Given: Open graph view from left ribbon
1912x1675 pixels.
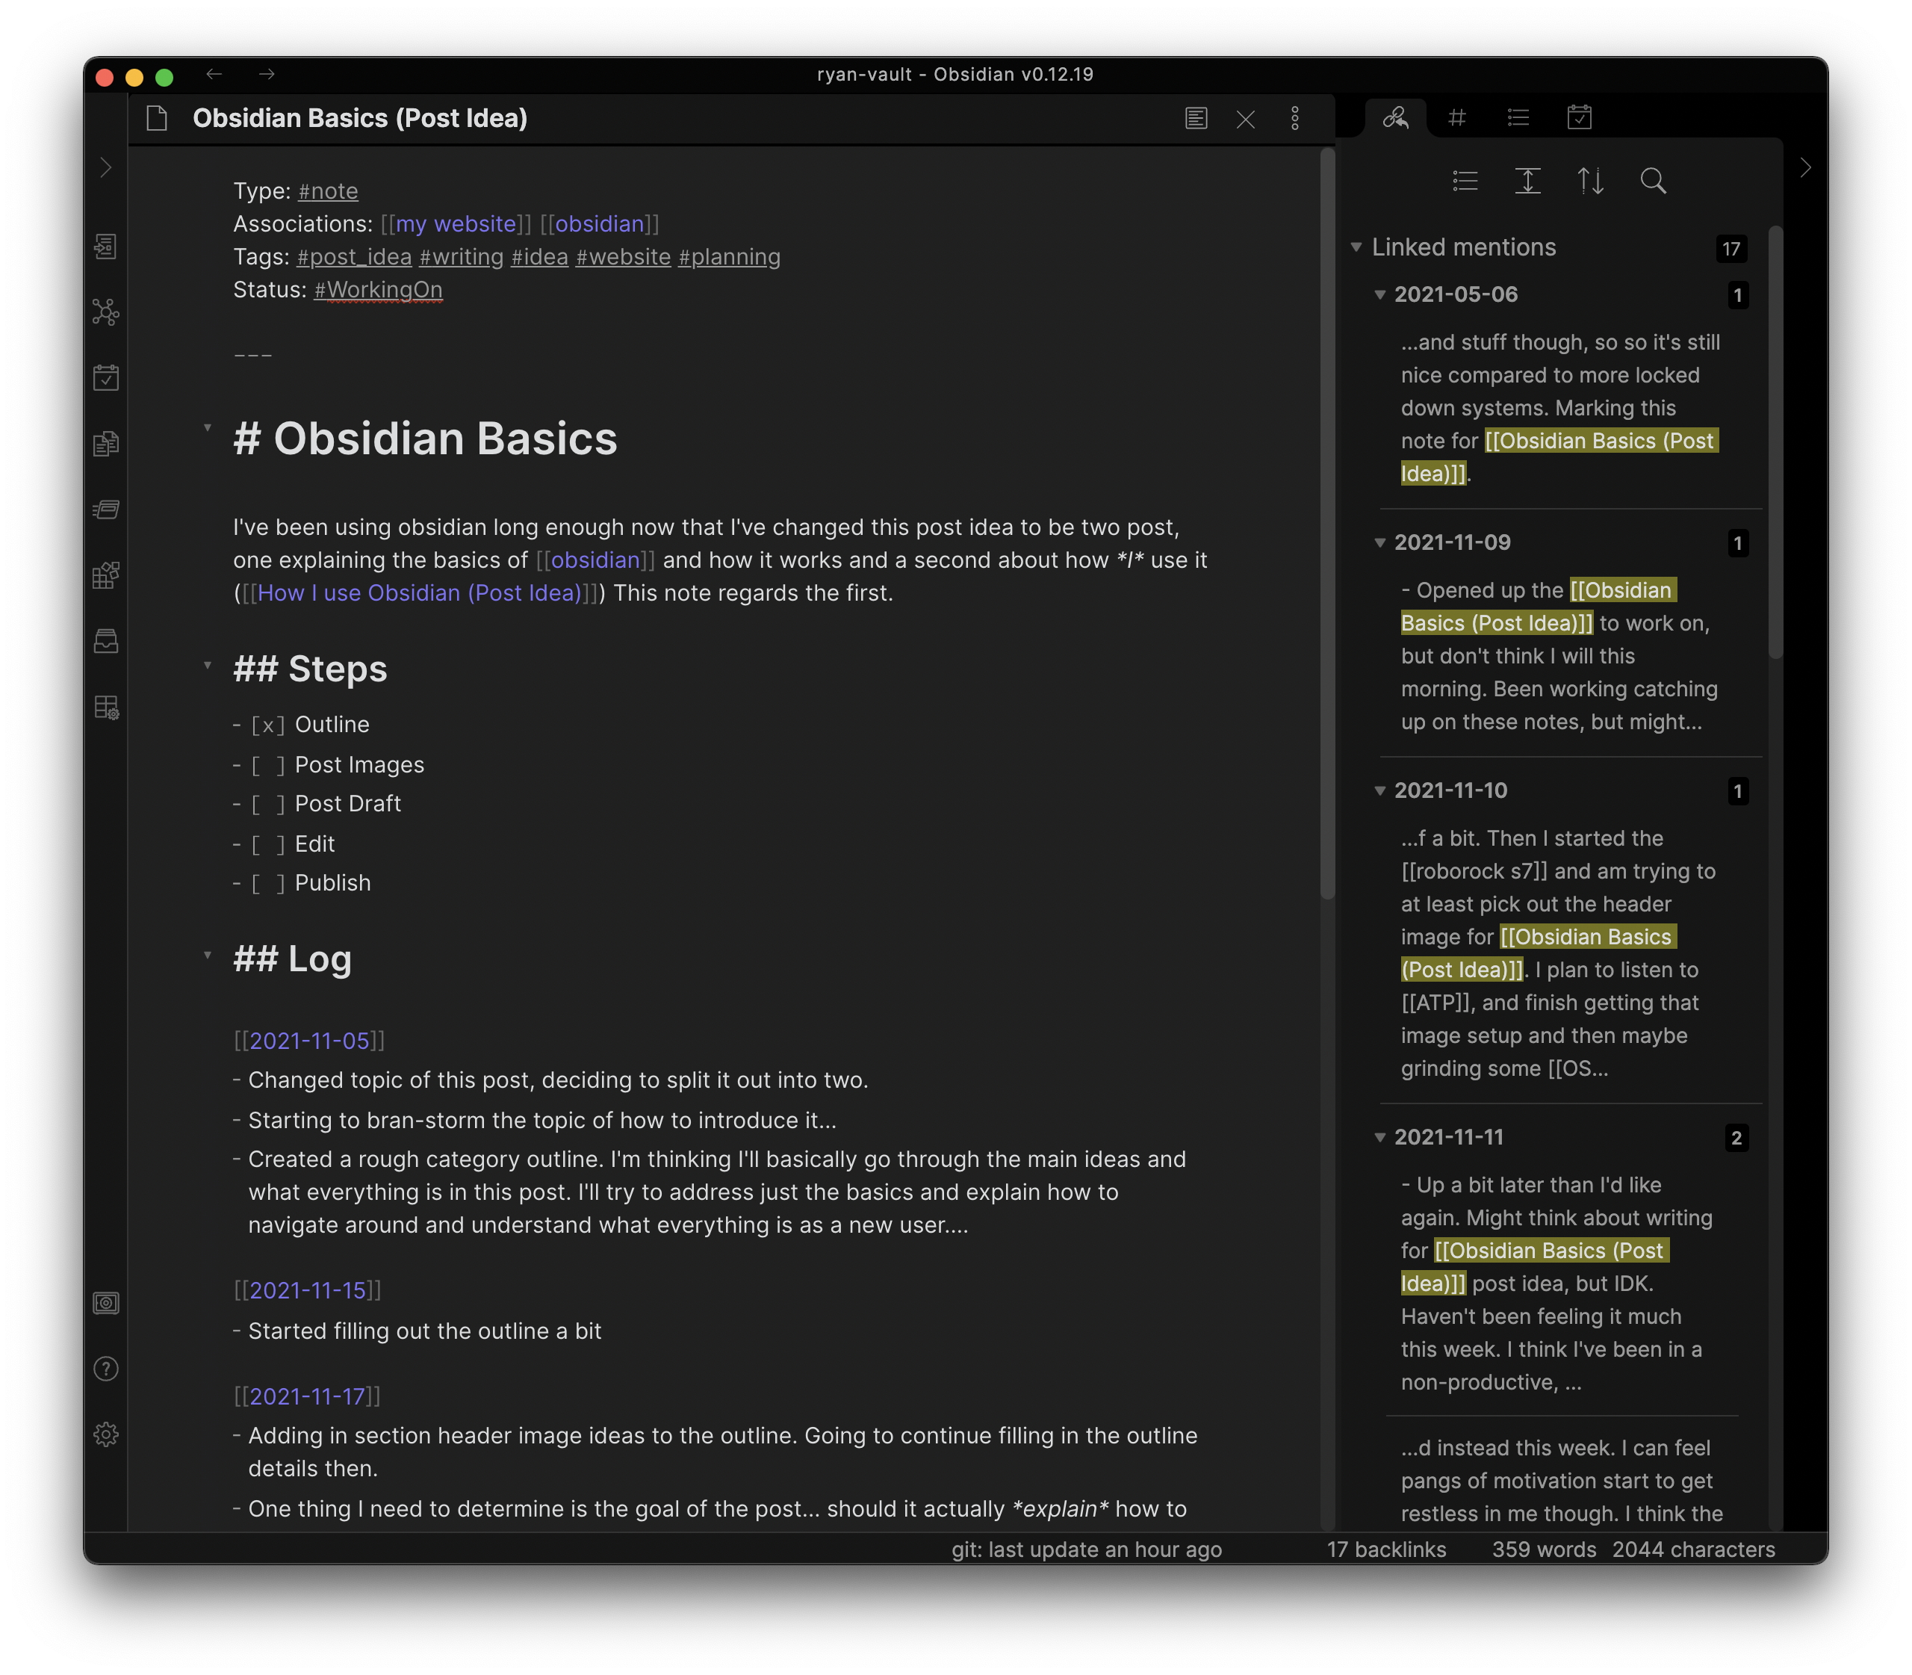Looking at the screenshot, I should coord(105,312).
